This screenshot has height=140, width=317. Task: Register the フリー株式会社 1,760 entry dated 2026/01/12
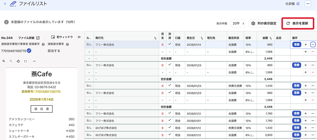297,113
